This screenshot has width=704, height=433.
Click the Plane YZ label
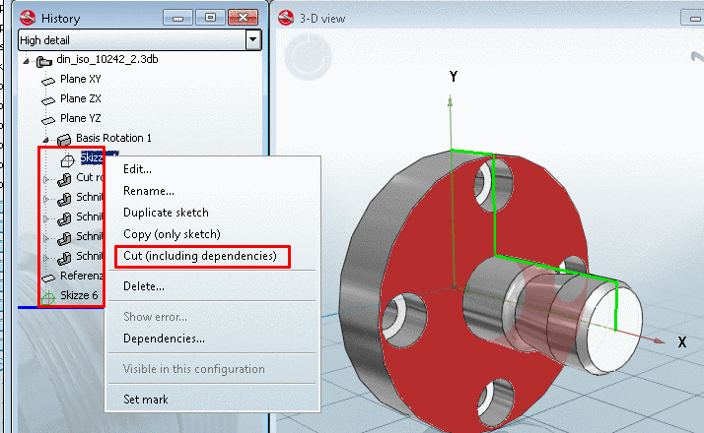tap(81, 118)
